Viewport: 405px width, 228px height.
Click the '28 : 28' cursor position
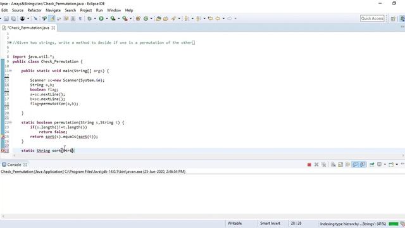pos(296,224)
